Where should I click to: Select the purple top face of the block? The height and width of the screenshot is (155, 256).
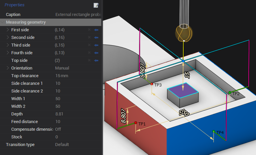click(x=183, y=90)
